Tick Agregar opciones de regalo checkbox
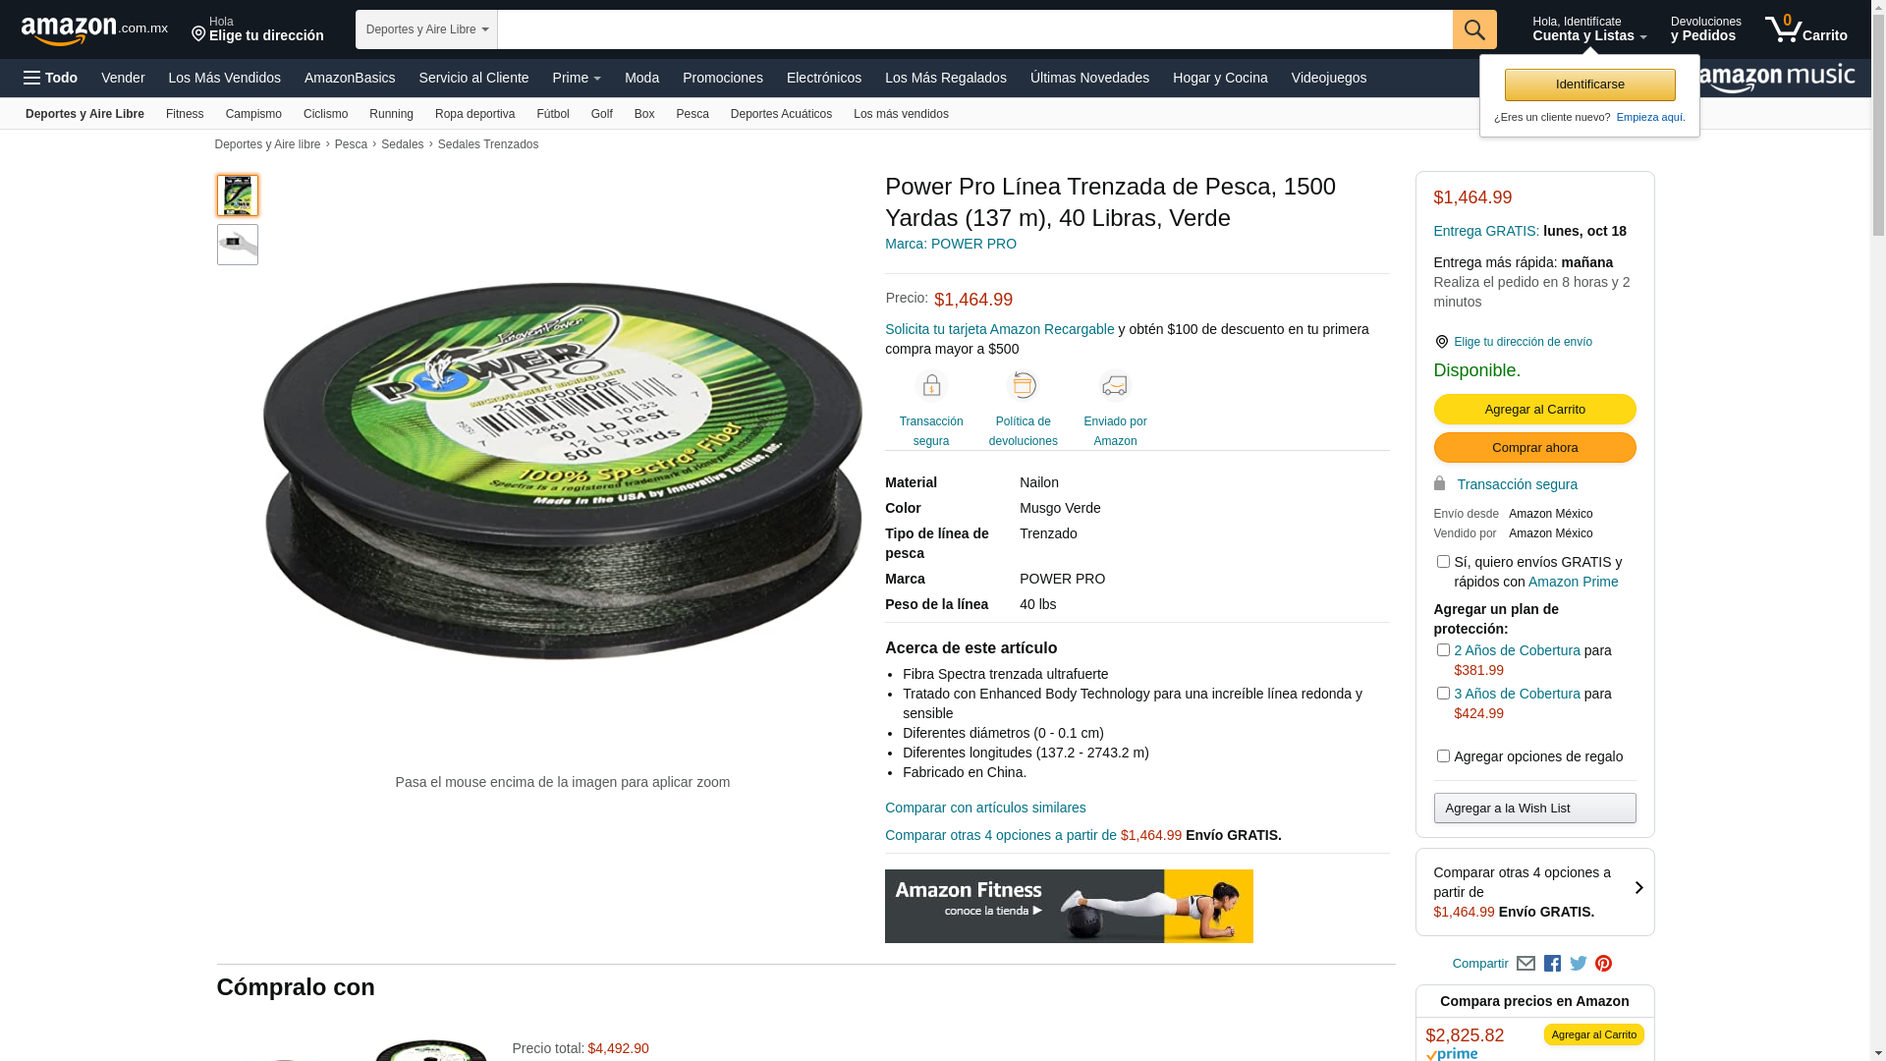 tap(1443, 756)
